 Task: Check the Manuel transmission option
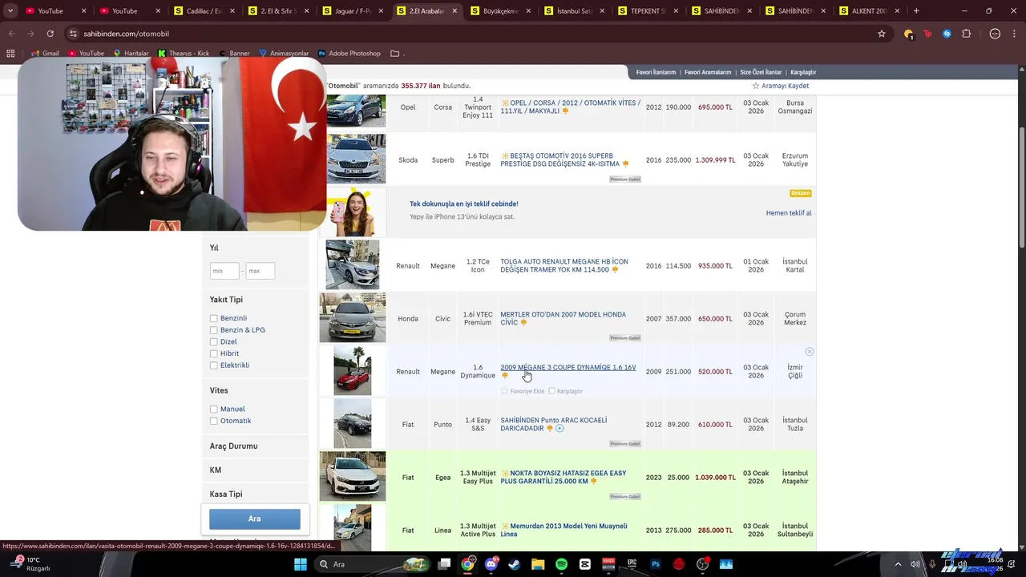click(214, 409)
